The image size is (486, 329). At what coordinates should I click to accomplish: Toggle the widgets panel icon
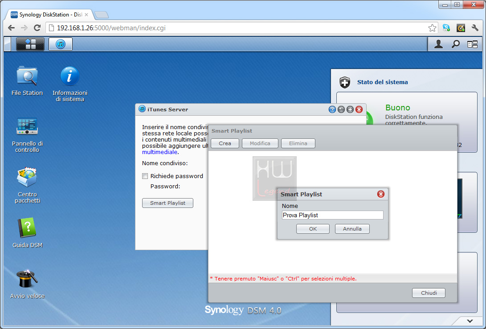pyautogui.click(x=472, y=45)
